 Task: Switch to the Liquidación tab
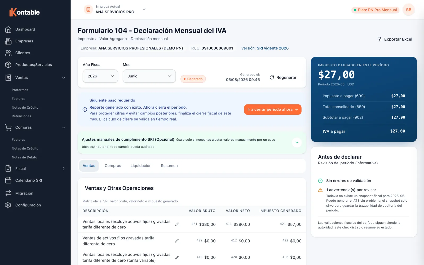pos(141,166)
